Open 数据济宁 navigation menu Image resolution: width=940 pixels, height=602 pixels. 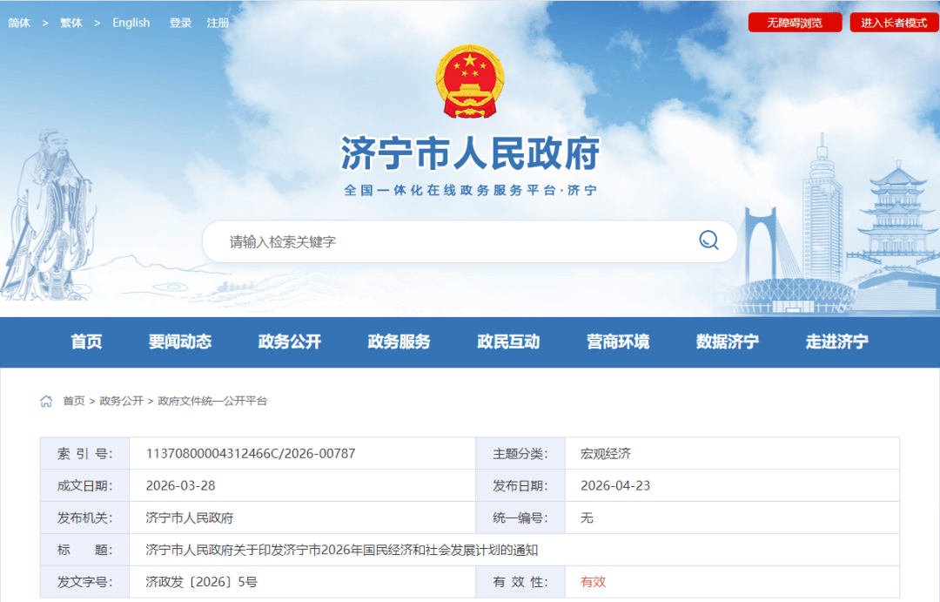728,342
